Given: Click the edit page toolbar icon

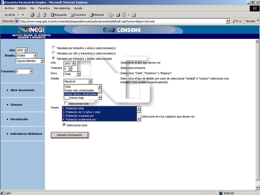Looking at the screenshot, I should coord(124,15).
